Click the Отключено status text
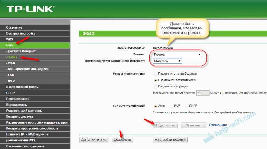This screenshot has width=267, height=149. [x=218, y=125]
